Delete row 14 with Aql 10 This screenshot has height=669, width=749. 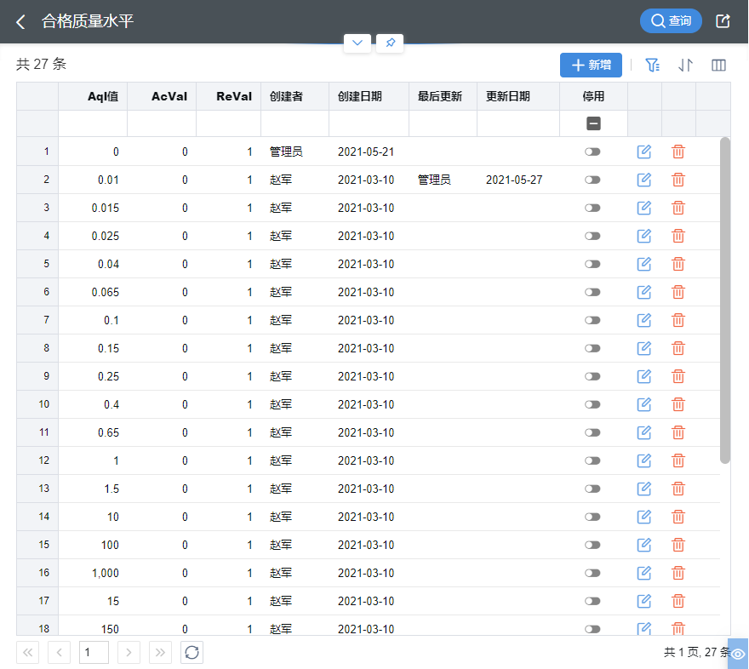[x=678, y=517]
